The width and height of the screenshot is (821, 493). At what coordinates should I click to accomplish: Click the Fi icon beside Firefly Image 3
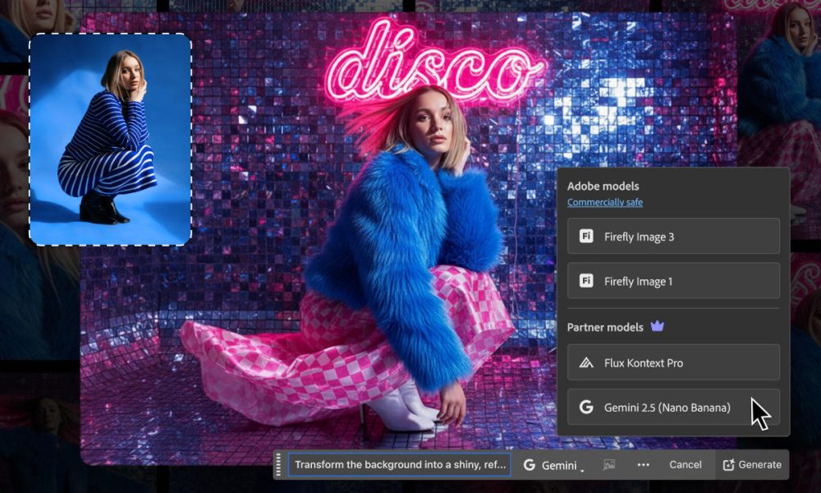coord(588,235)
